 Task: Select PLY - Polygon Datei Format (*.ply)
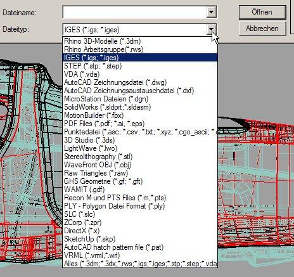pyautogui.click(x=140, y=206)
